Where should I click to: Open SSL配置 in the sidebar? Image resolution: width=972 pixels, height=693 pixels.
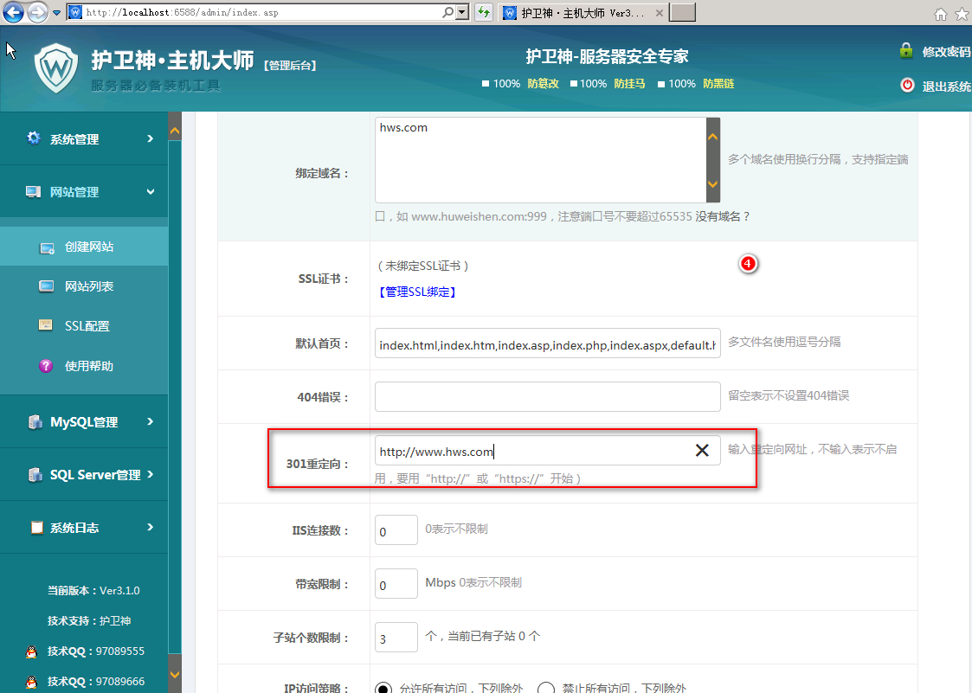87,326
